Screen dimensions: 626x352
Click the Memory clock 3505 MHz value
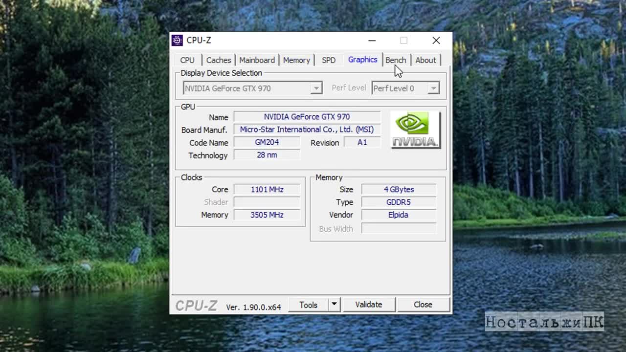click(x=267, y=215)
